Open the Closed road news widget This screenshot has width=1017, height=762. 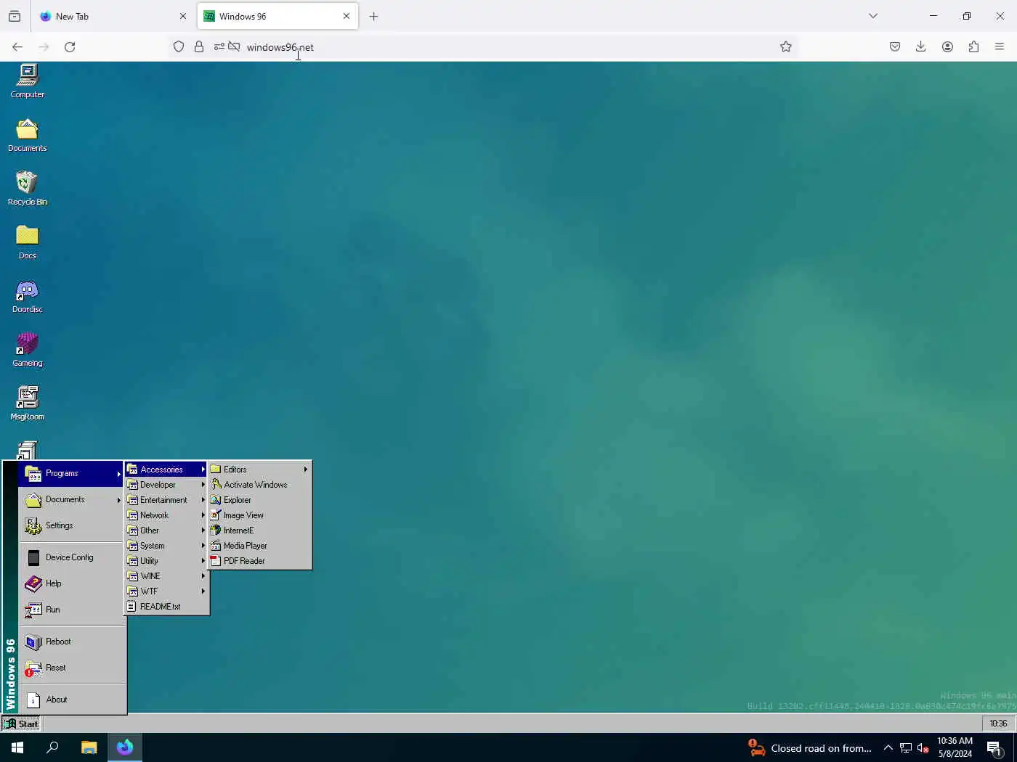click(x=810, y=748)
